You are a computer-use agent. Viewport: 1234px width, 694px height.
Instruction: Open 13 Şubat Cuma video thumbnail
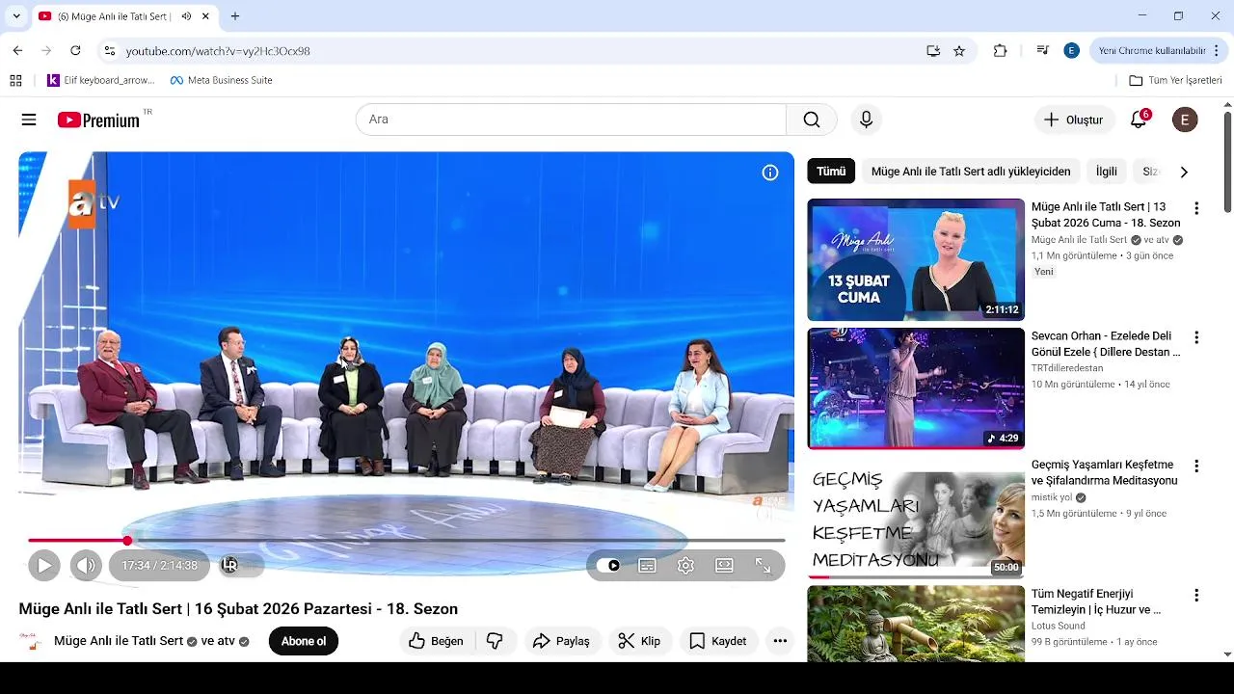point(916,260)
